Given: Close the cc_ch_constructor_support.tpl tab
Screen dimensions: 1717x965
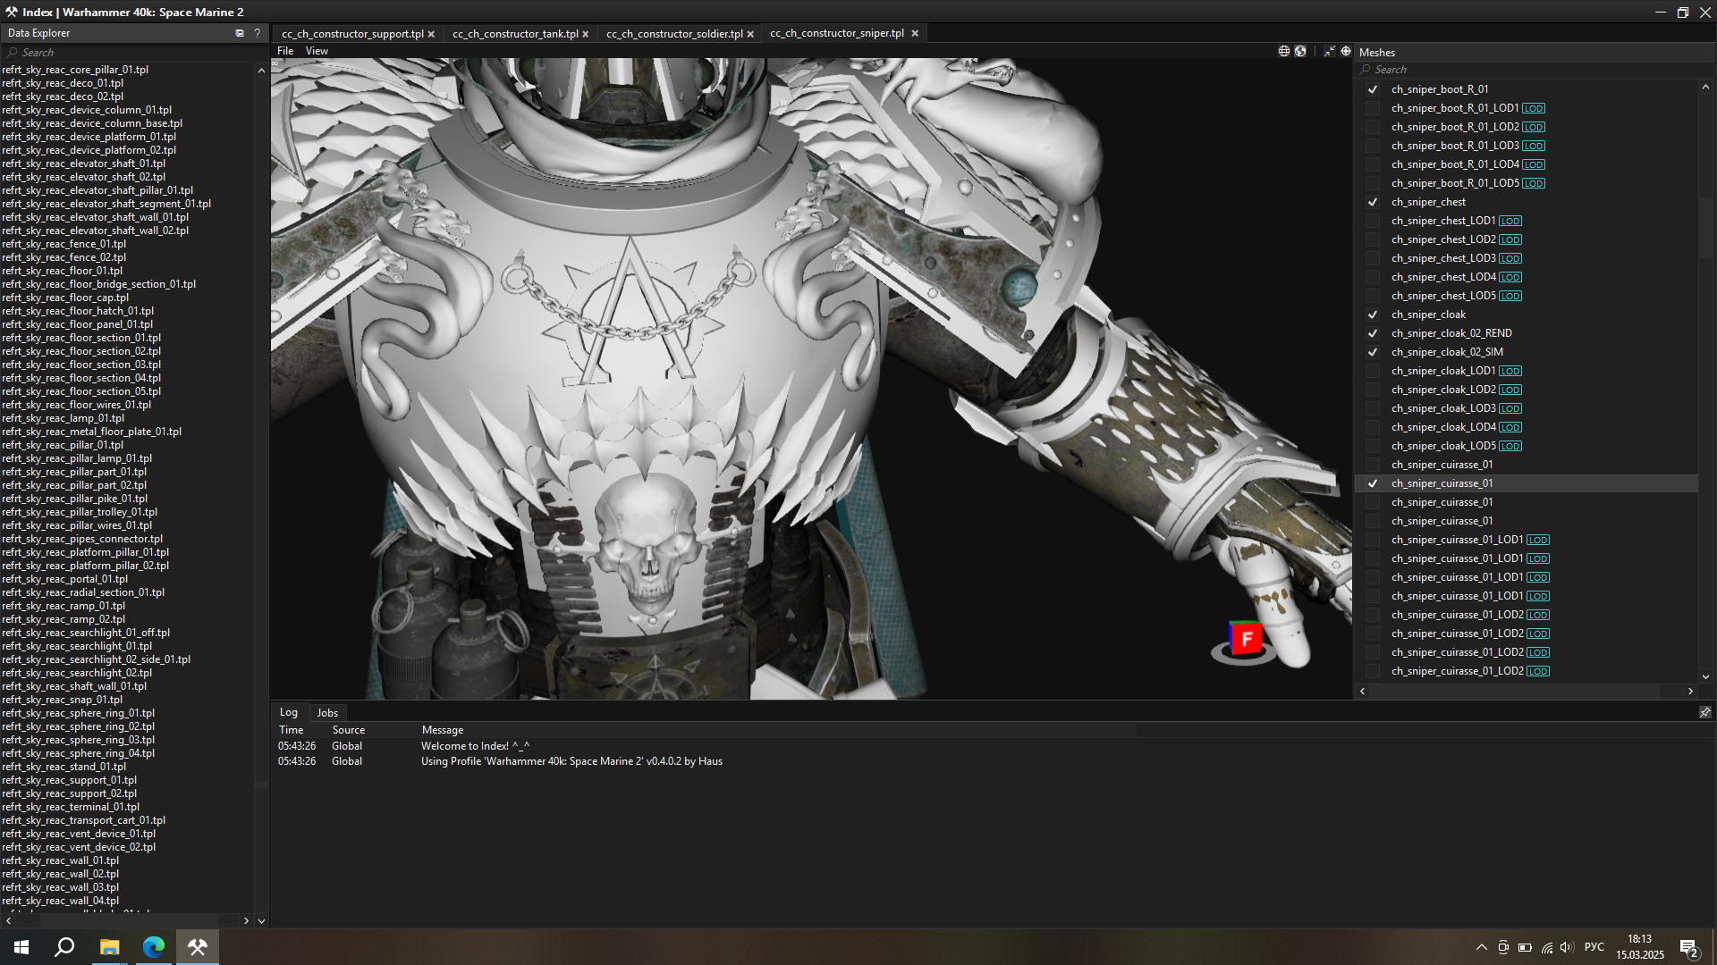Looking at the screenshot, I should [431, 34].
